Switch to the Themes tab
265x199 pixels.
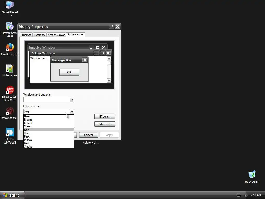(26, 35)
